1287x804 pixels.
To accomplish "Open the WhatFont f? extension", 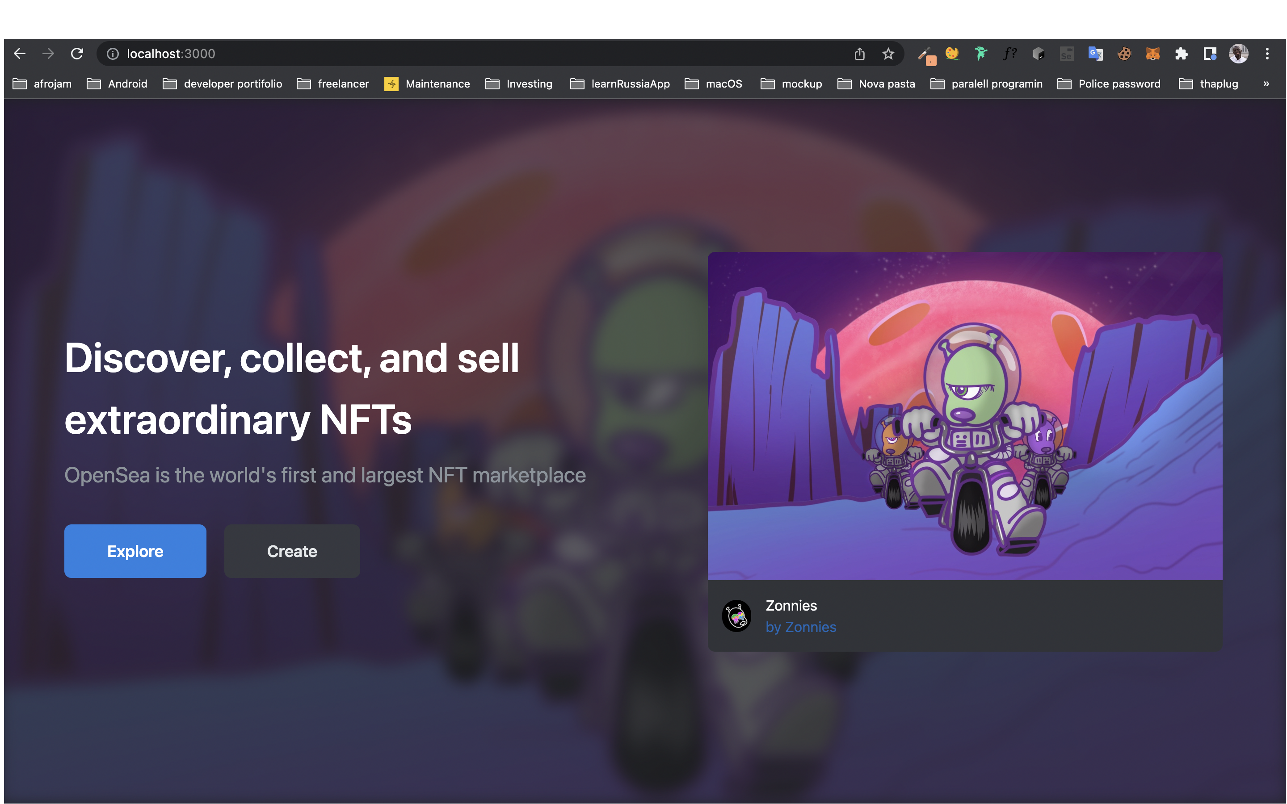I will click(1009, 54).
